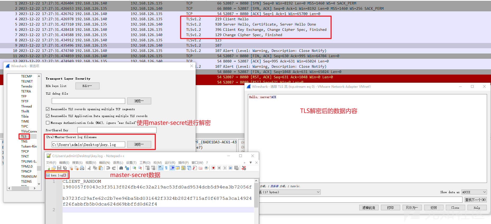The width and height of the screenshot is (491, 224).
Task: Click the New file icon in Notepad++
Action: tap(48, 168)
